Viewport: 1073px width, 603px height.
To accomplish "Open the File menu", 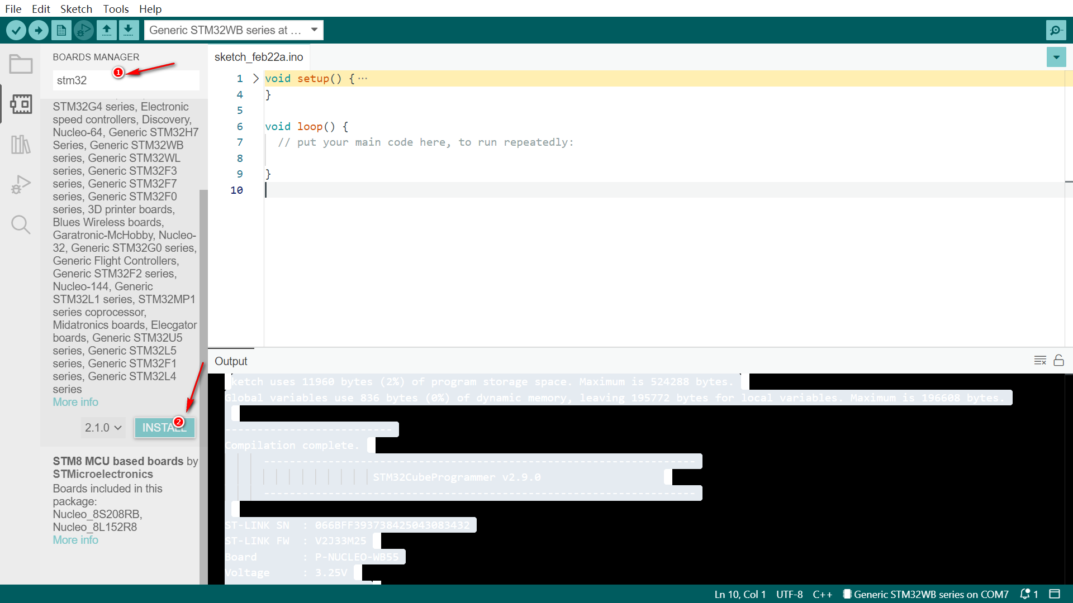I will [13, 9].
